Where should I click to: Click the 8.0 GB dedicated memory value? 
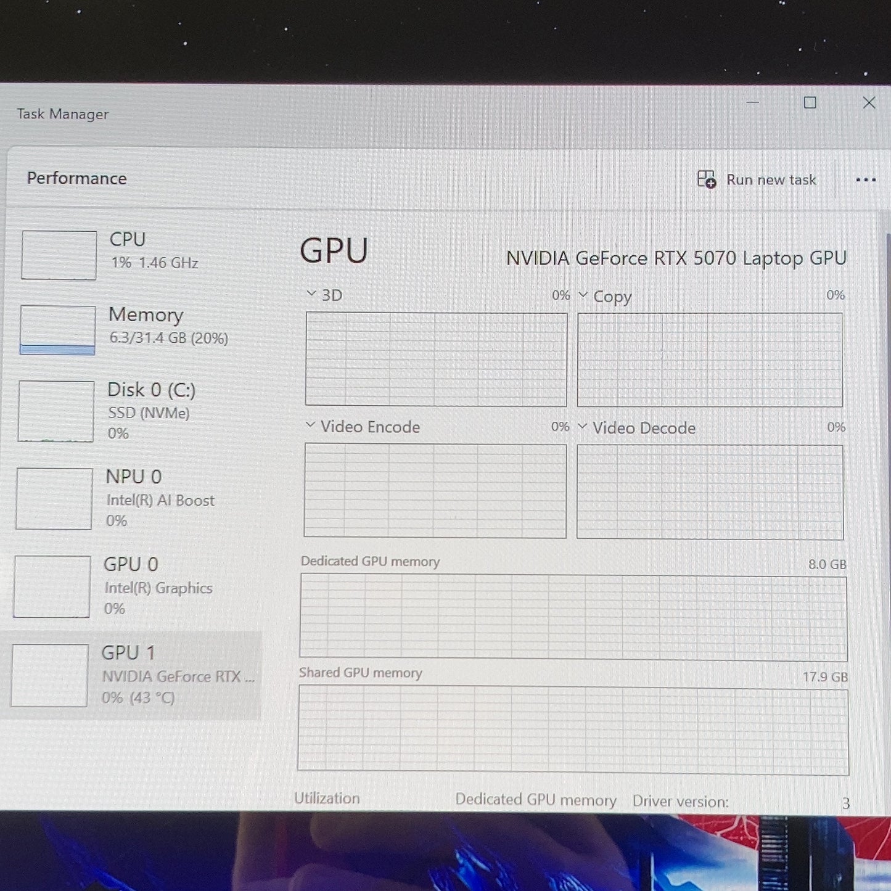[x=827, y=564]
